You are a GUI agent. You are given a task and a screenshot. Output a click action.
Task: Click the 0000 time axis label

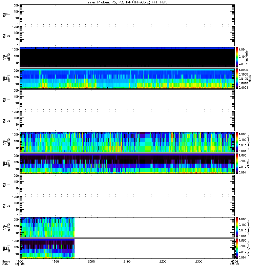coord(234,261)
